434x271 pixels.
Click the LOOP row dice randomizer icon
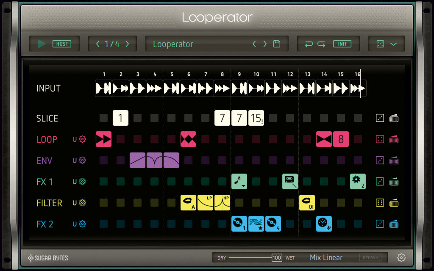(x=379, y=139)
